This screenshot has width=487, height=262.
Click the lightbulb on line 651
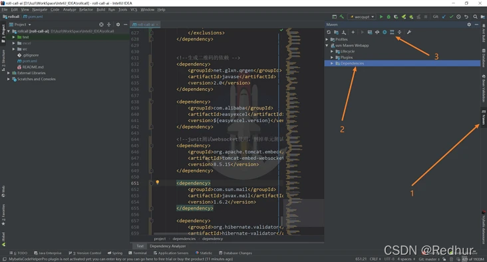pyautogui.click(x=158, y=182)
